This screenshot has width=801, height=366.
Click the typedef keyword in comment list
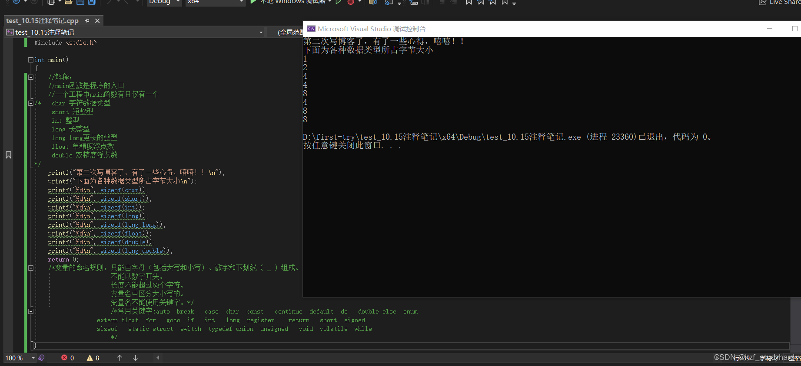[220, 329]
